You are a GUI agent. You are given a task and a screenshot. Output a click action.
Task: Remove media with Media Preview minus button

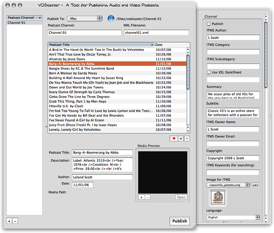coord(148,197)
